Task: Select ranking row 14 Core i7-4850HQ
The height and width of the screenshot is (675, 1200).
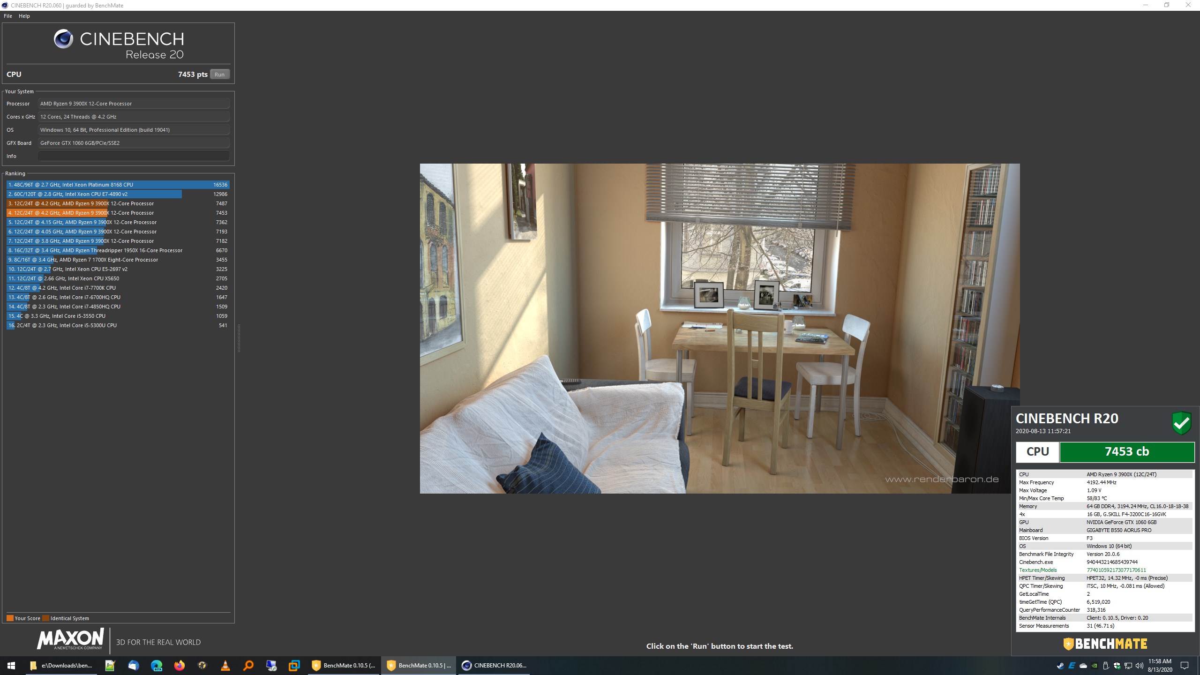Action: [118, 307]
